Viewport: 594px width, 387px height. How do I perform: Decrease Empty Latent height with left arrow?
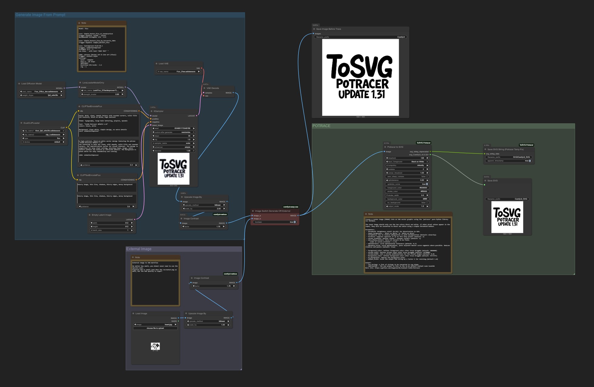pyautogui.click(x=92, y=227)
